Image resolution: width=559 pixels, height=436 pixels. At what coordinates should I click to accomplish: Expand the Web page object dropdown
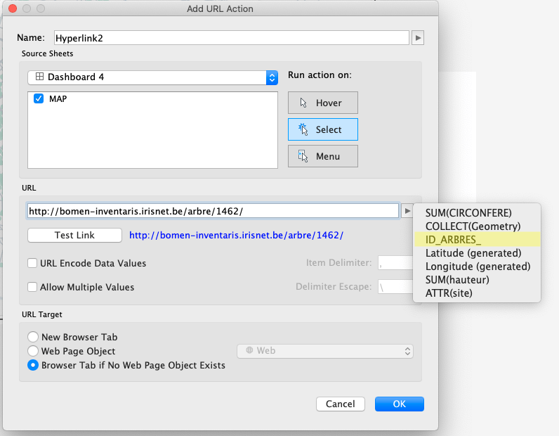(325, 350)
